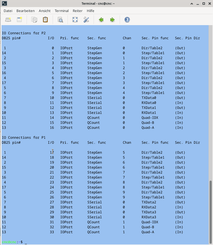The image size is (213, 245).
Task: Click 'Quad-A' in the I/O 33 row
Action: pyautogui.click(x=148, y=232)
